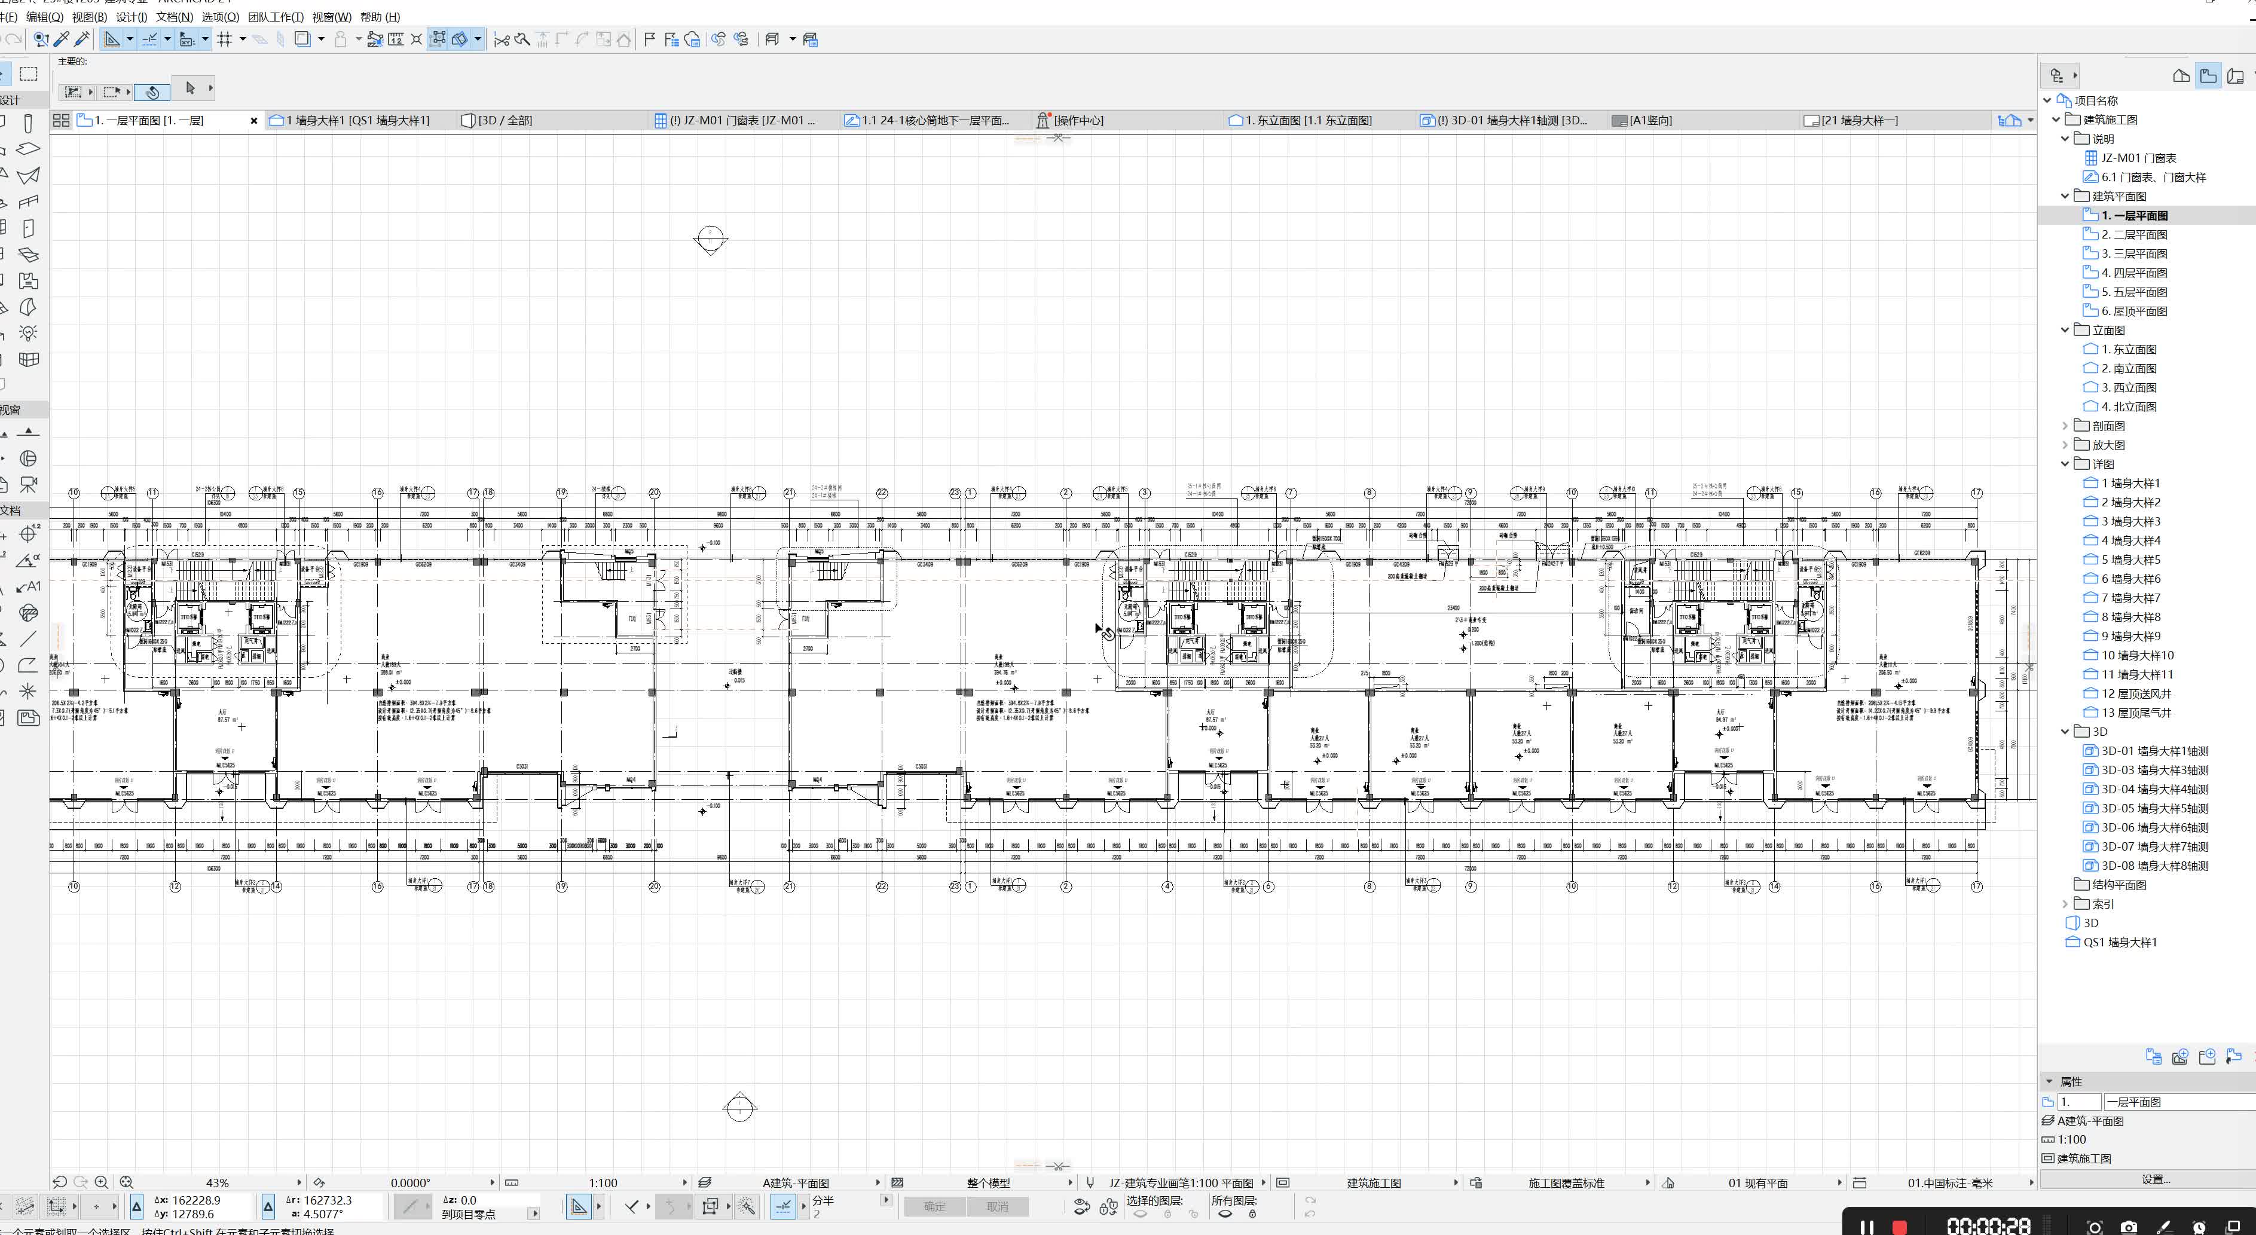Screen dimensions: 2256x1235
Task: Select the Morph cube tool in the toolbox
Action: click(29, 359)
